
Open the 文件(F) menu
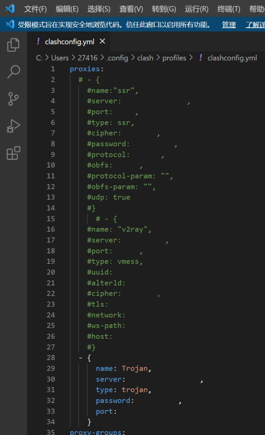click(35, 9)
